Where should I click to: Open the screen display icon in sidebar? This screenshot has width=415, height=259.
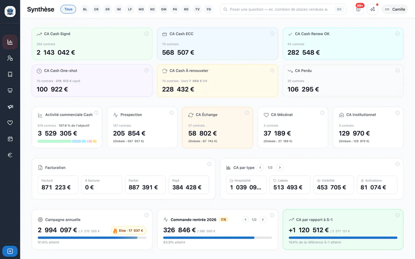(x=10, y=91)
